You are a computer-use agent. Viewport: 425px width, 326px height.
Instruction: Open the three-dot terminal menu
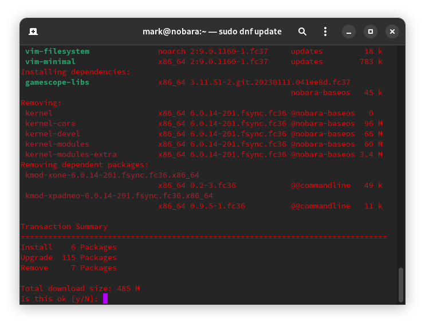click(325, 32)
